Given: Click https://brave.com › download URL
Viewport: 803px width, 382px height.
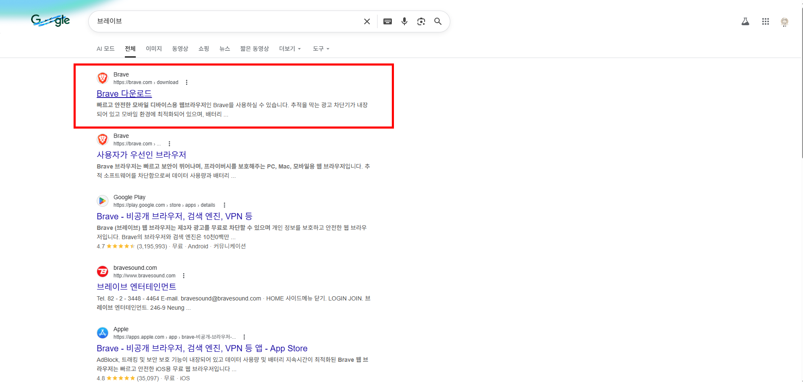Looking at the screenshot, I should pos(146,82).
